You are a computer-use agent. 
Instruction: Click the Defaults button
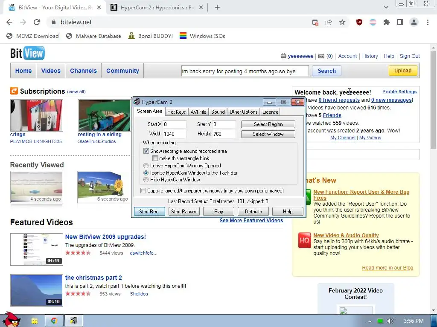pyautogui.click(x=253, y=212)
